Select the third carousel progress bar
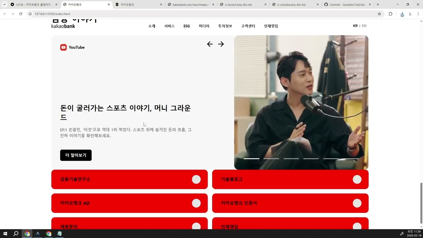This screenshot has width=423, height=238. click(x=291, y=159)
